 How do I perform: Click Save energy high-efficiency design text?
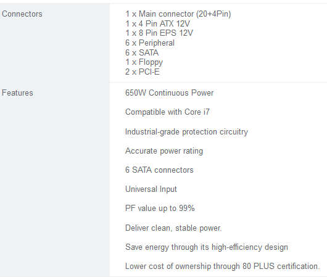pyautogui.click(x=207, y=247)
